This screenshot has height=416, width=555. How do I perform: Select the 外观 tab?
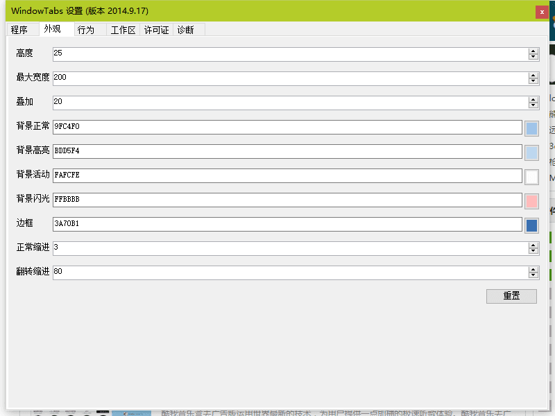click(53, 29)
